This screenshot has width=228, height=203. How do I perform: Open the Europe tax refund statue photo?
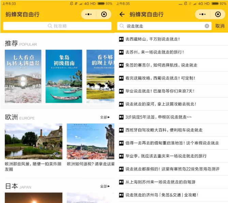[91, 141]
